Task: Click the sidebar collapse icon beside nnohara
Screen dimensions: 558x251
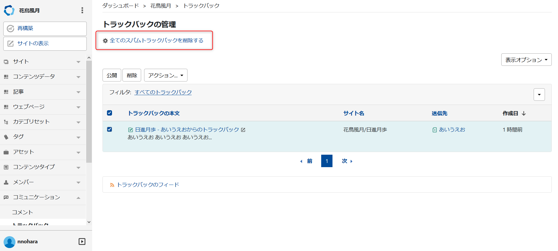Action: (x=82, y=242)
